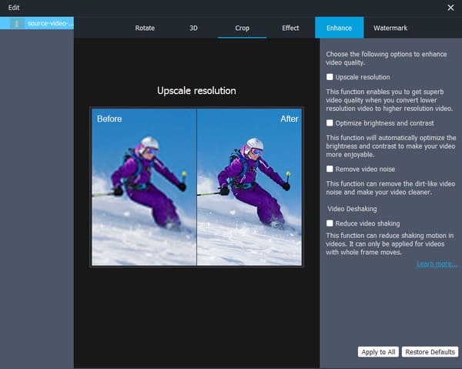
Task: Check the Reduce video shaking option
Action: point(330,223)
